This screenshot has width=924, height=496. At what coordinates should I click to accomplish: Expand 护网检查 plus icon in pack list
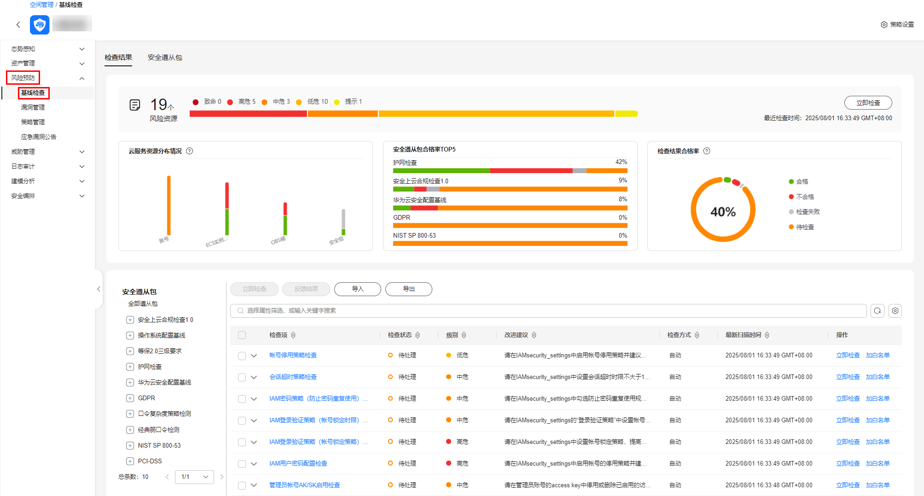pyautogui.click(x=130, y=367)
